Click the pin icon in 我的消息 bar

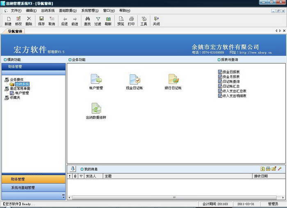(280, 169)
